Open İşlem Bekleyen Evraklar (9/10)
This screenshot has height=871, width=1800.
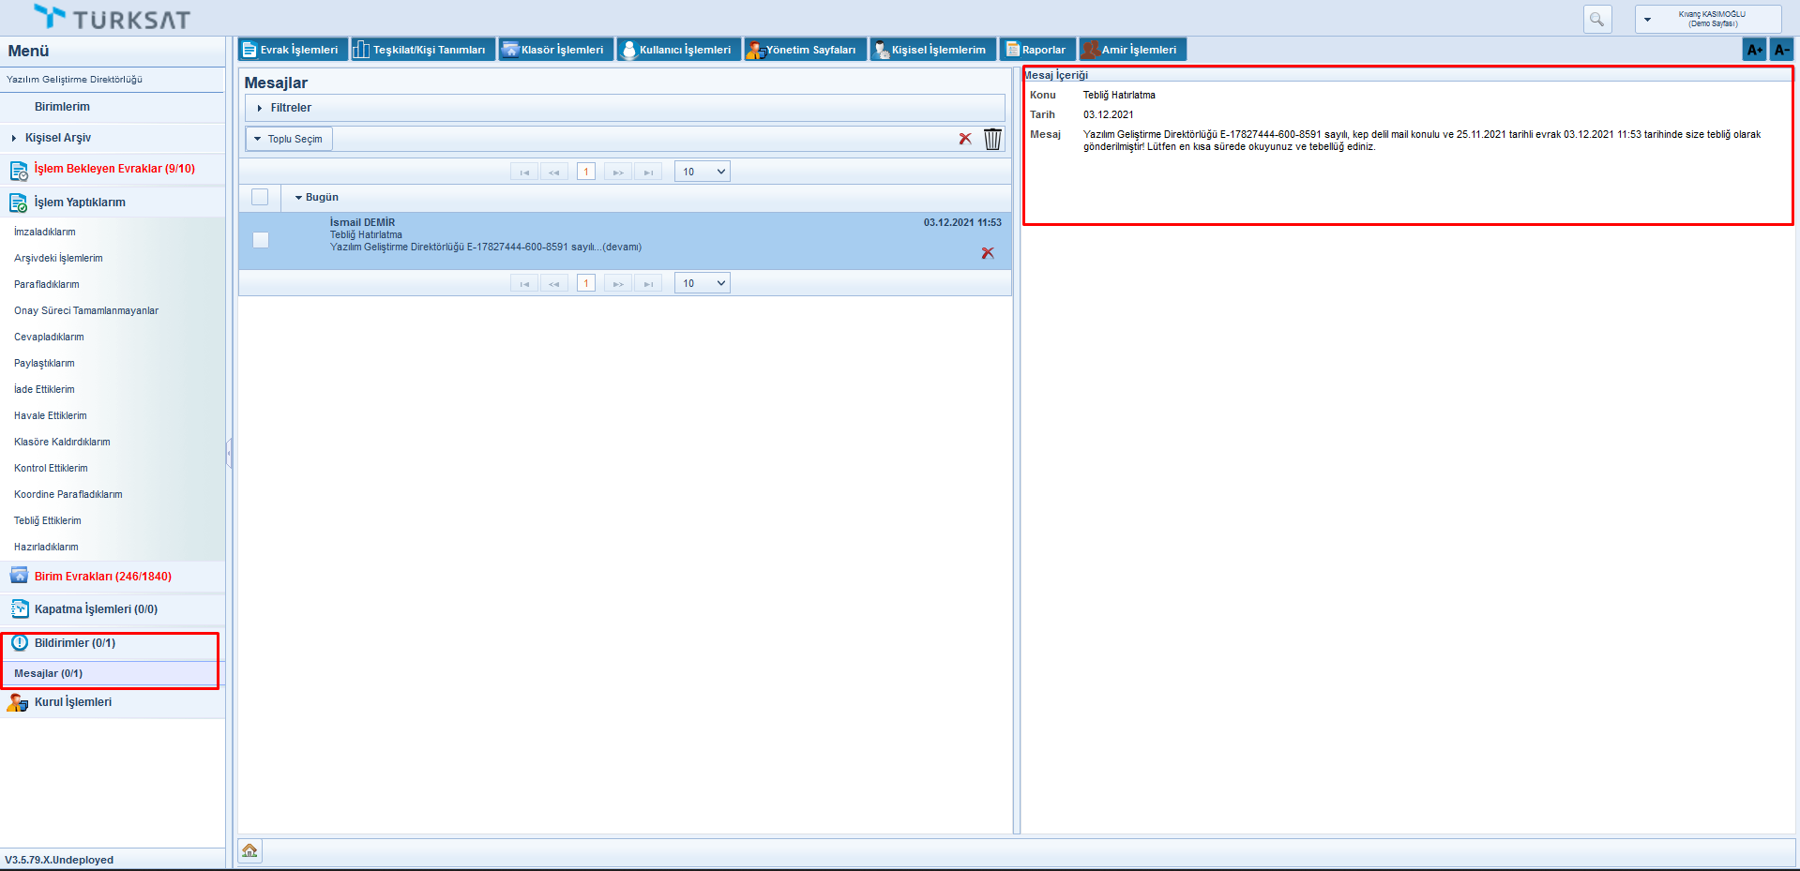114,169
